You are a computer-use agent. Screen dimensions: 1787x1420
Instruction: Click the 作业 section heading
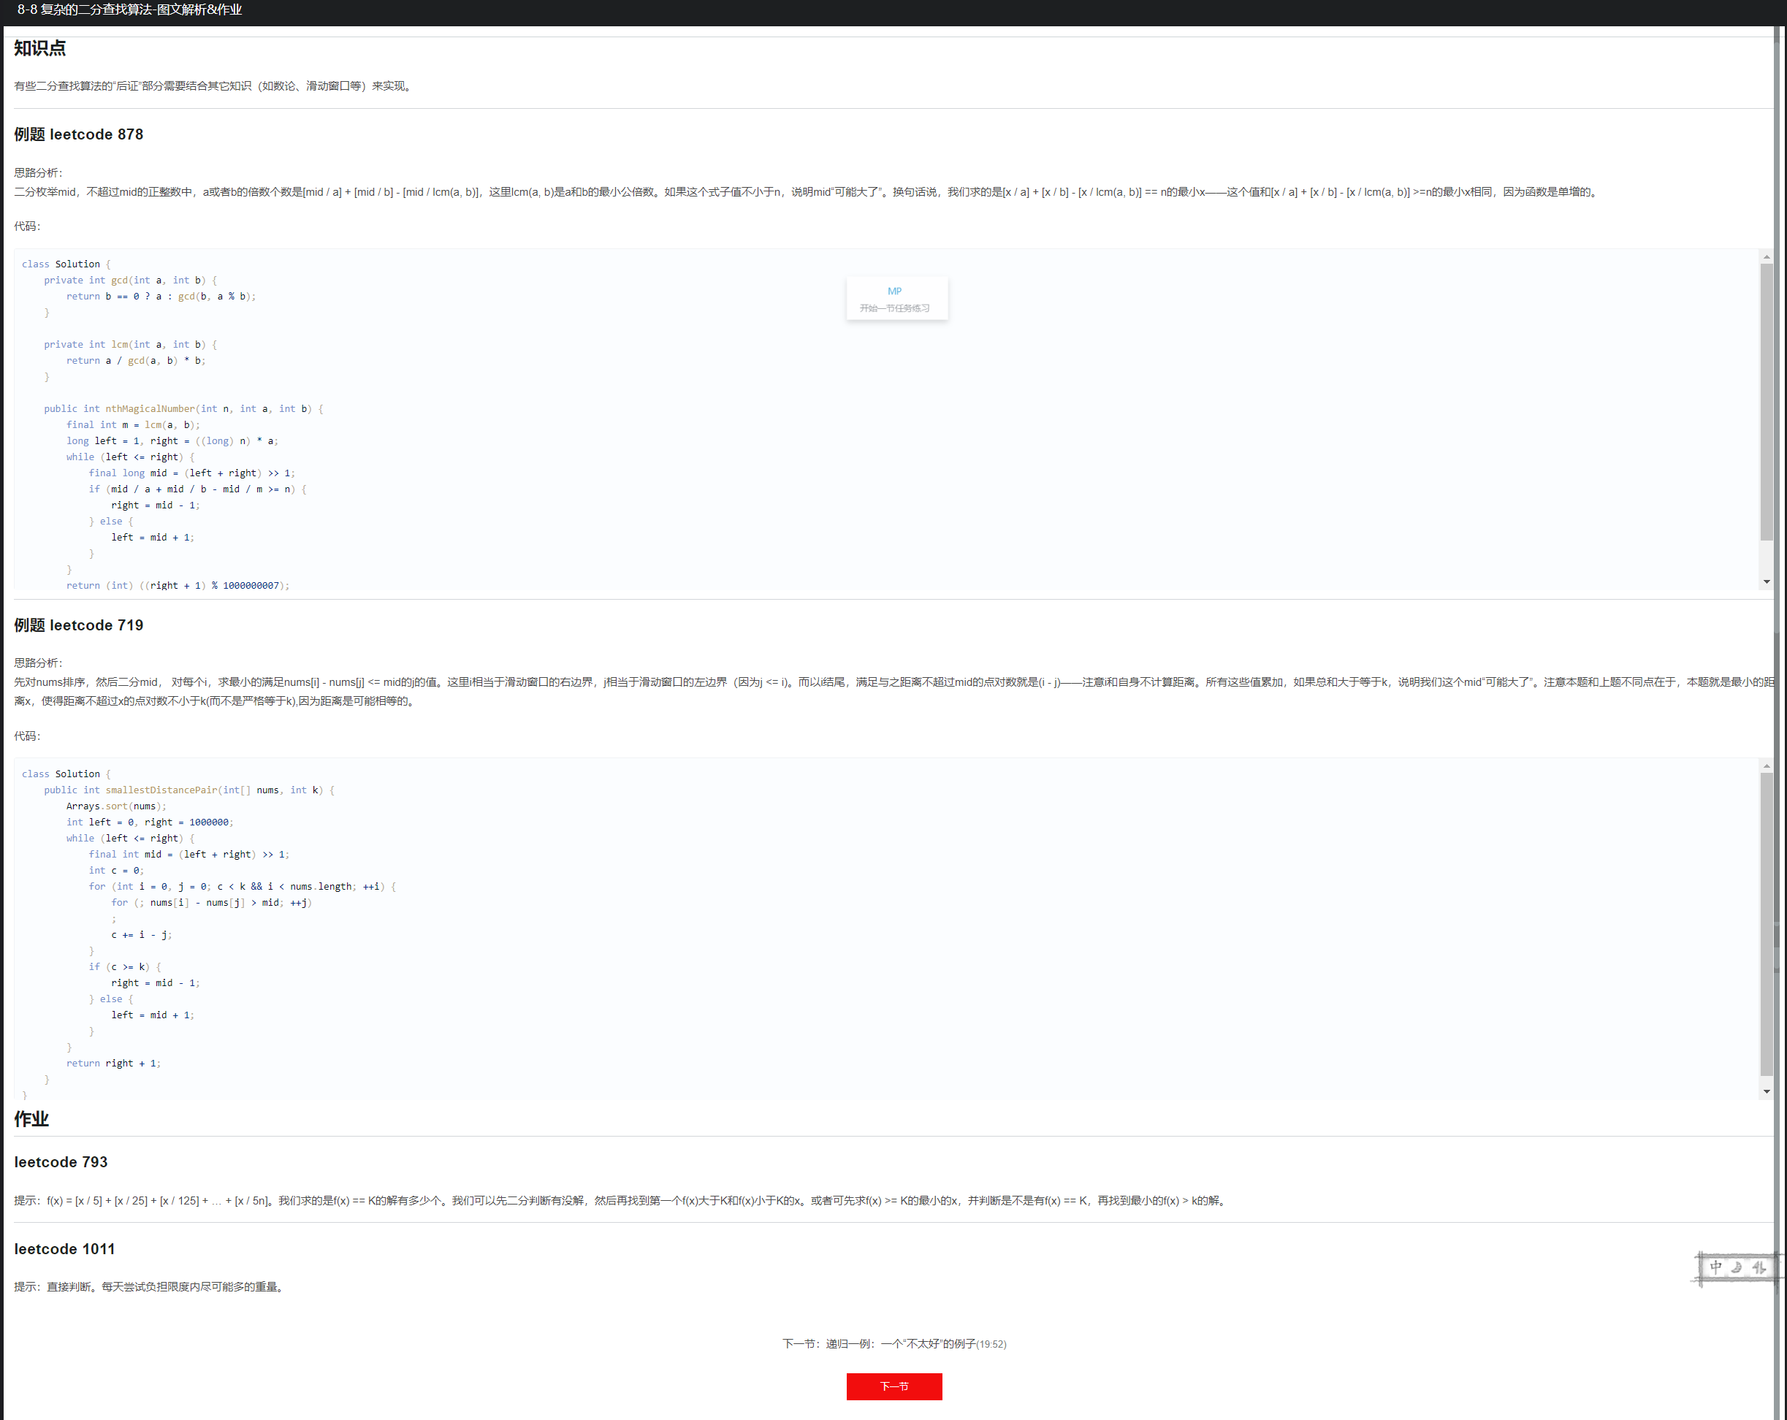coord(31,1118)
